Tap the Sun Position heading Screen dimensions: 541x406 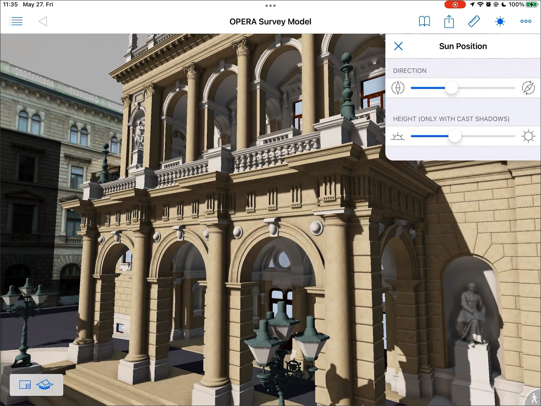pos(463,46)
